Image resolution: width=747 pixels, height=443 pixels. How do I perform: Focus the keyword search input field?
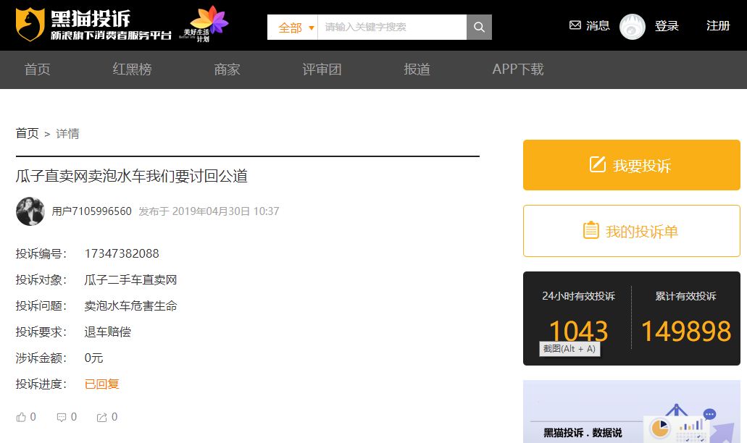click(x=392, y=27)
